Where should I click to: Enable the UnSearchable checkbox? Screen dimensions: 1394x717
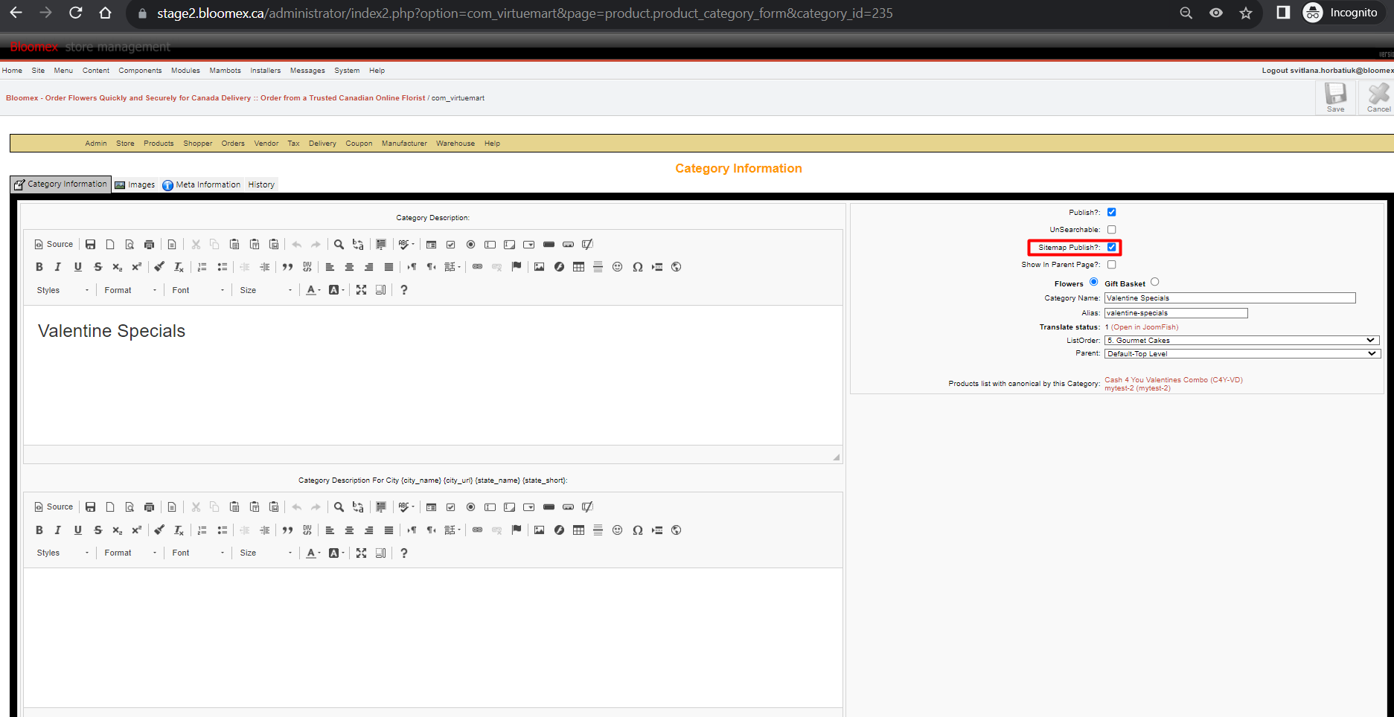point(1111,230)
